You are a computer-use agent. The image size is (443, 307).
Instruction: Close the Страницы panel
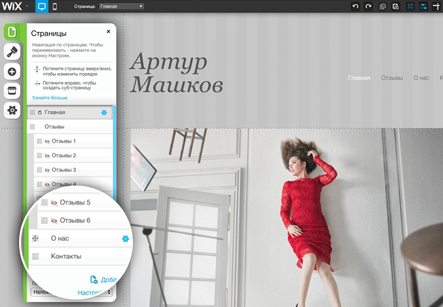108,31
